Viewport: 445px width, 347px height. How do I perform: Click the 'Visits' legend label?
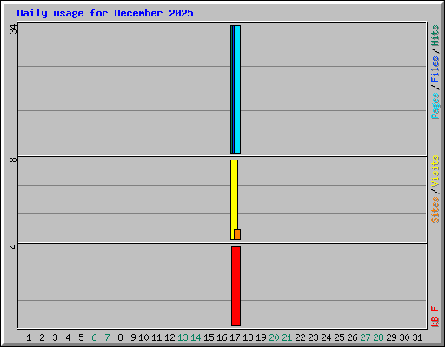[435, 172]
